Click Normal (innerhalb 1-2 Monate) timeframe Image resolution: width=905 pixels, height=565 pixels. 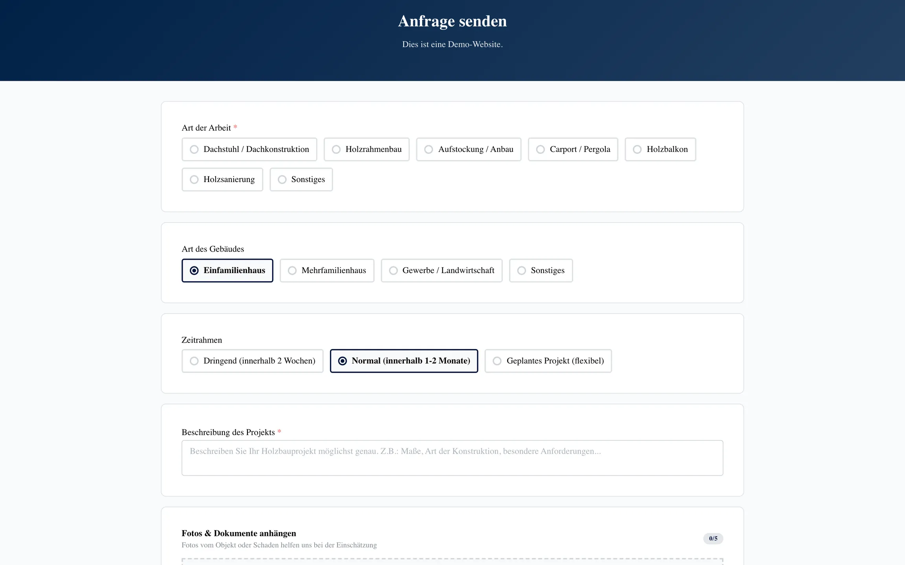(404, 361)
